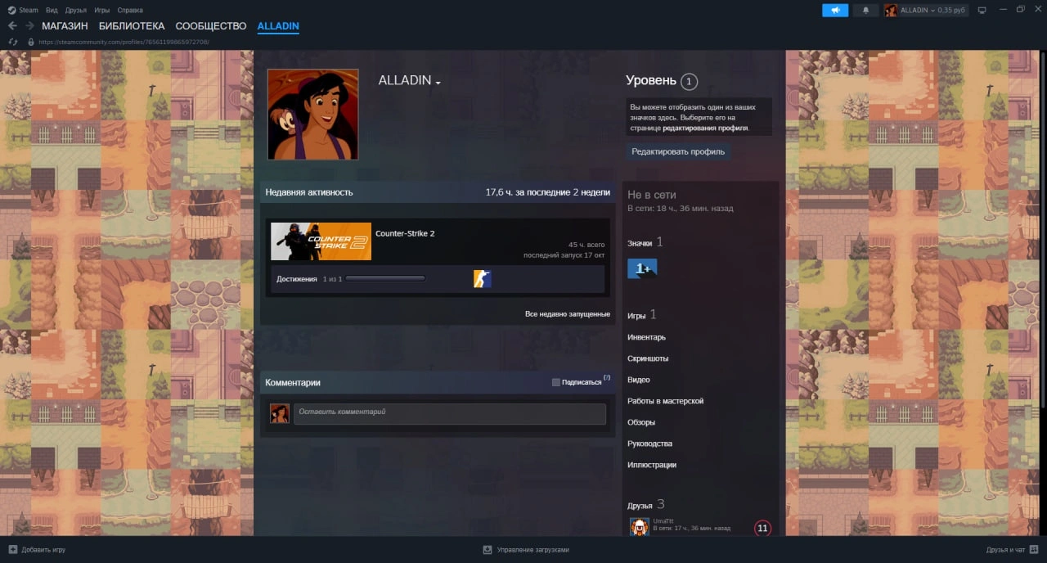1047x563 pixels.
Task: Click the friend level 11 badge
Action: [x=762, y=528]
